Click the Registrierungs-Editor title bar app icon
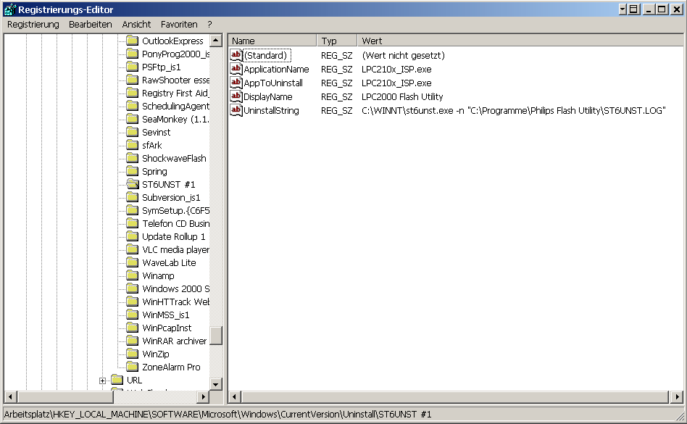Screen dimensions: 687x424 [x=10, y=9]
